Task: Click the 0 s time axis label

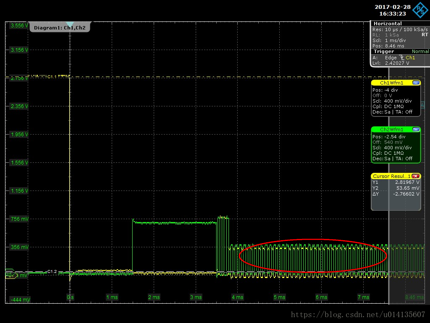Action: (70, 297)
